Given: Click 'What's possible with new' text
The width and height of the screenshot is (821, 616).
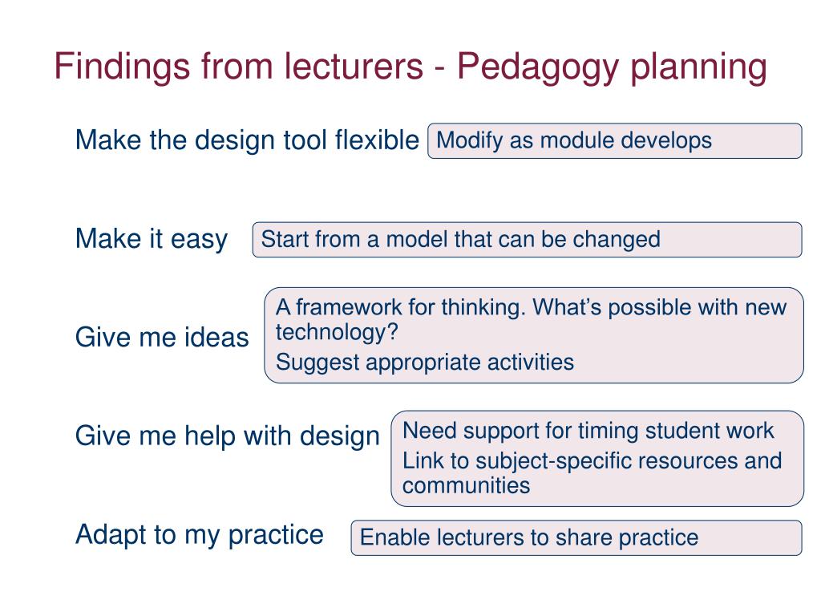Looking at the screenshot, I should 660,307.
